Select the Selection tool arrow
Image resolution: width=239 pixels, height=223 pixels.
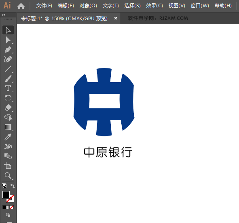pos(8,30)
